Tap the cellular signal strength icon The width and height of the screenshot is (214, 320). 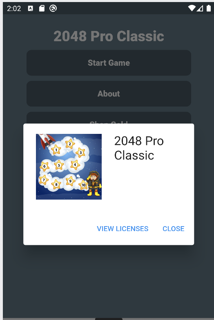pyautogui.click(x=200, y=8)
